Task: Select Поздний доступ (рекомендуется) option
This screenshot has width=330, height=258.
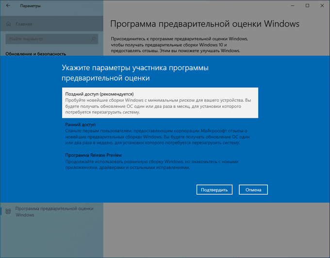Action: pyautogui.click(x=160, y=103)
